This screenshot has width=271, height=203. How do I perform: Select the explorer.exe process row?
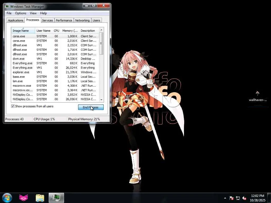click(x=55, y=72)
